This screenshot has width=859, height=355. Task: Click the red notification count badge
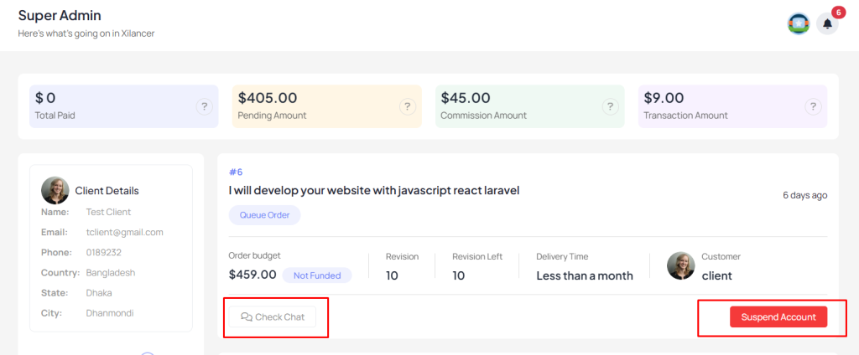839,12
